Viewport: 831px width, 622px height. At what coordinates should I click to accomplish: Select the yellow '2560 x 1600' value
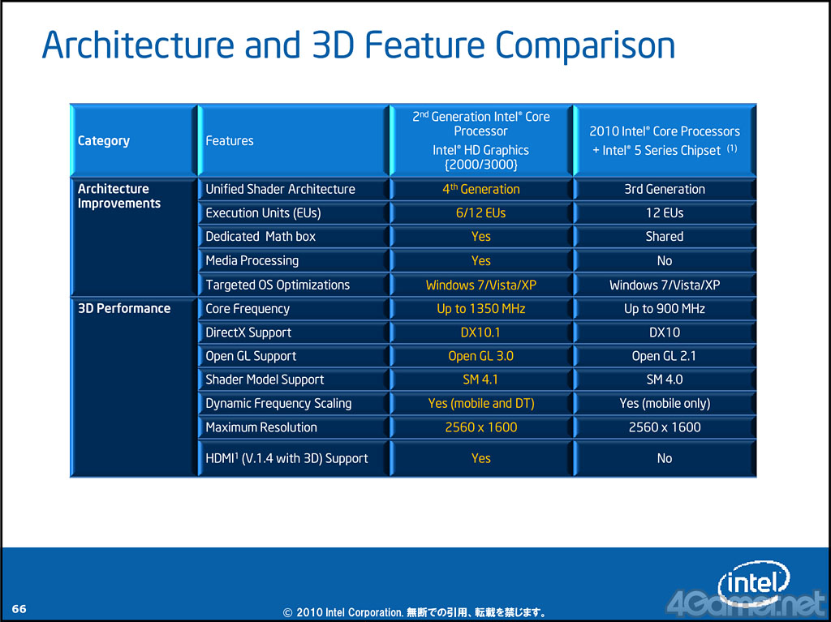click(481, 427)
